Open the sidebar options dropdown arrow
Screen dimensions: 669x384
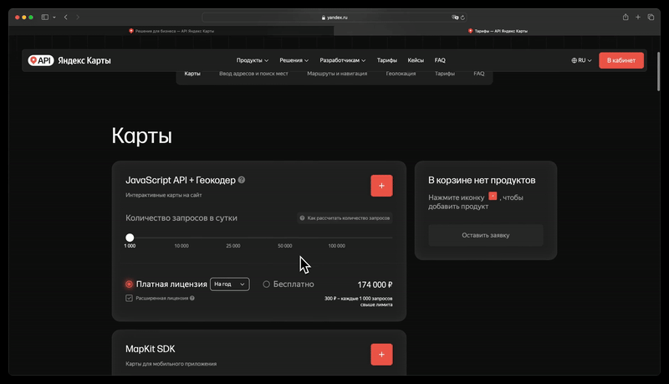coord(54,17)
